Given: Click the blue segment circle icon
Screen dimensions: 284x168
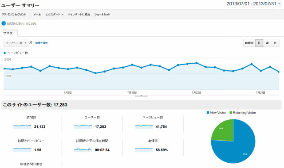Looking at the screenshot, I should pos(4,23).
